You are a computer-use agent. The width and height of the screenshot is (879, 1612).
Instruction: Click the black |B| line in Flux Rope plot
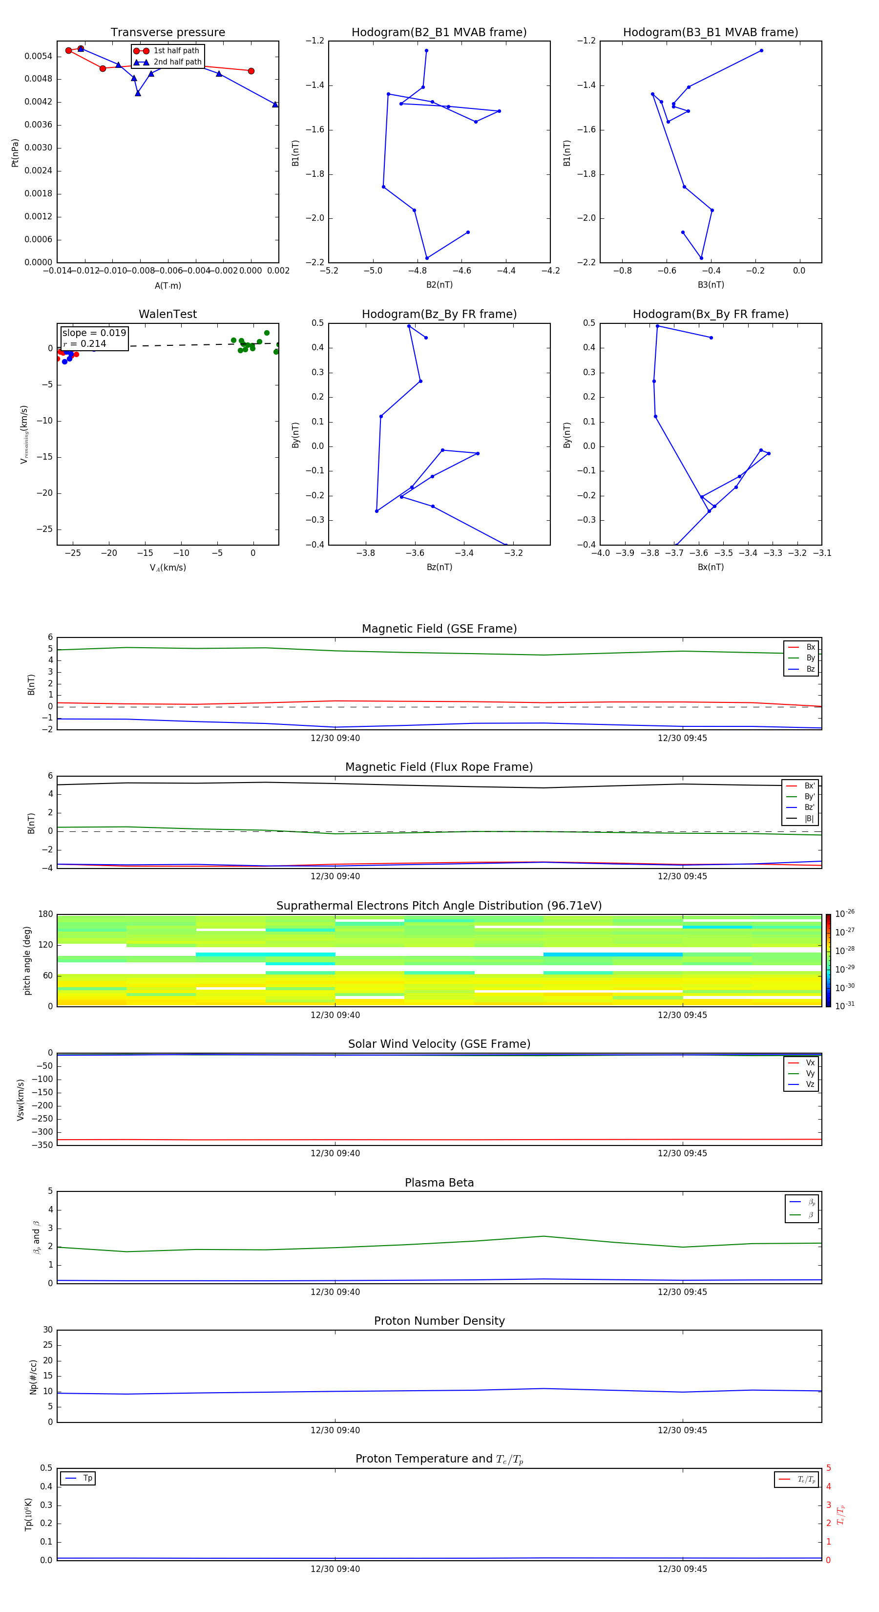(x=439, y=785)
